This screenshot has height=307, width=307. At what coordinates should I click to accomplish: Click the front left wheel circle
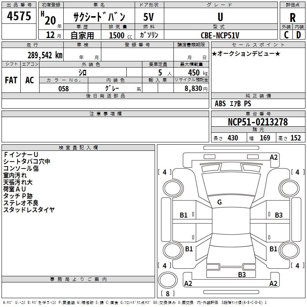tap(173, 188)
